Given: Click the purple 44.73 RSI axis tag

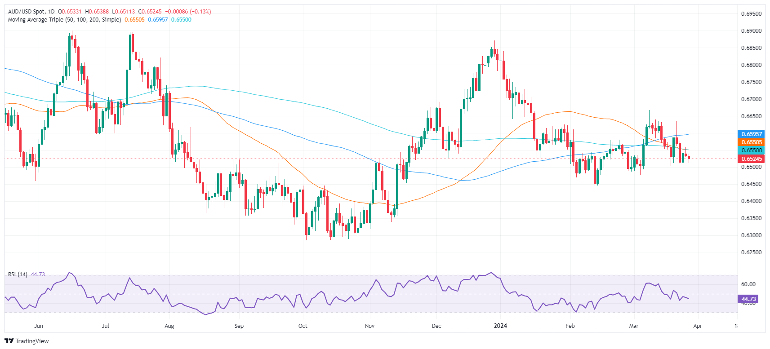Looking at the screenshot, I should [x=748, y=299].
